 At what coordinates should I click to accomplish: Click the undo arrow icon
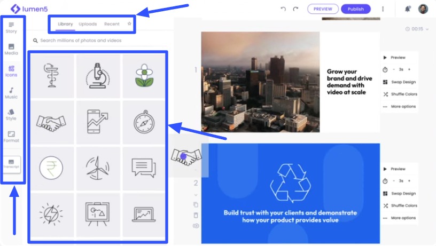(283, 9)
